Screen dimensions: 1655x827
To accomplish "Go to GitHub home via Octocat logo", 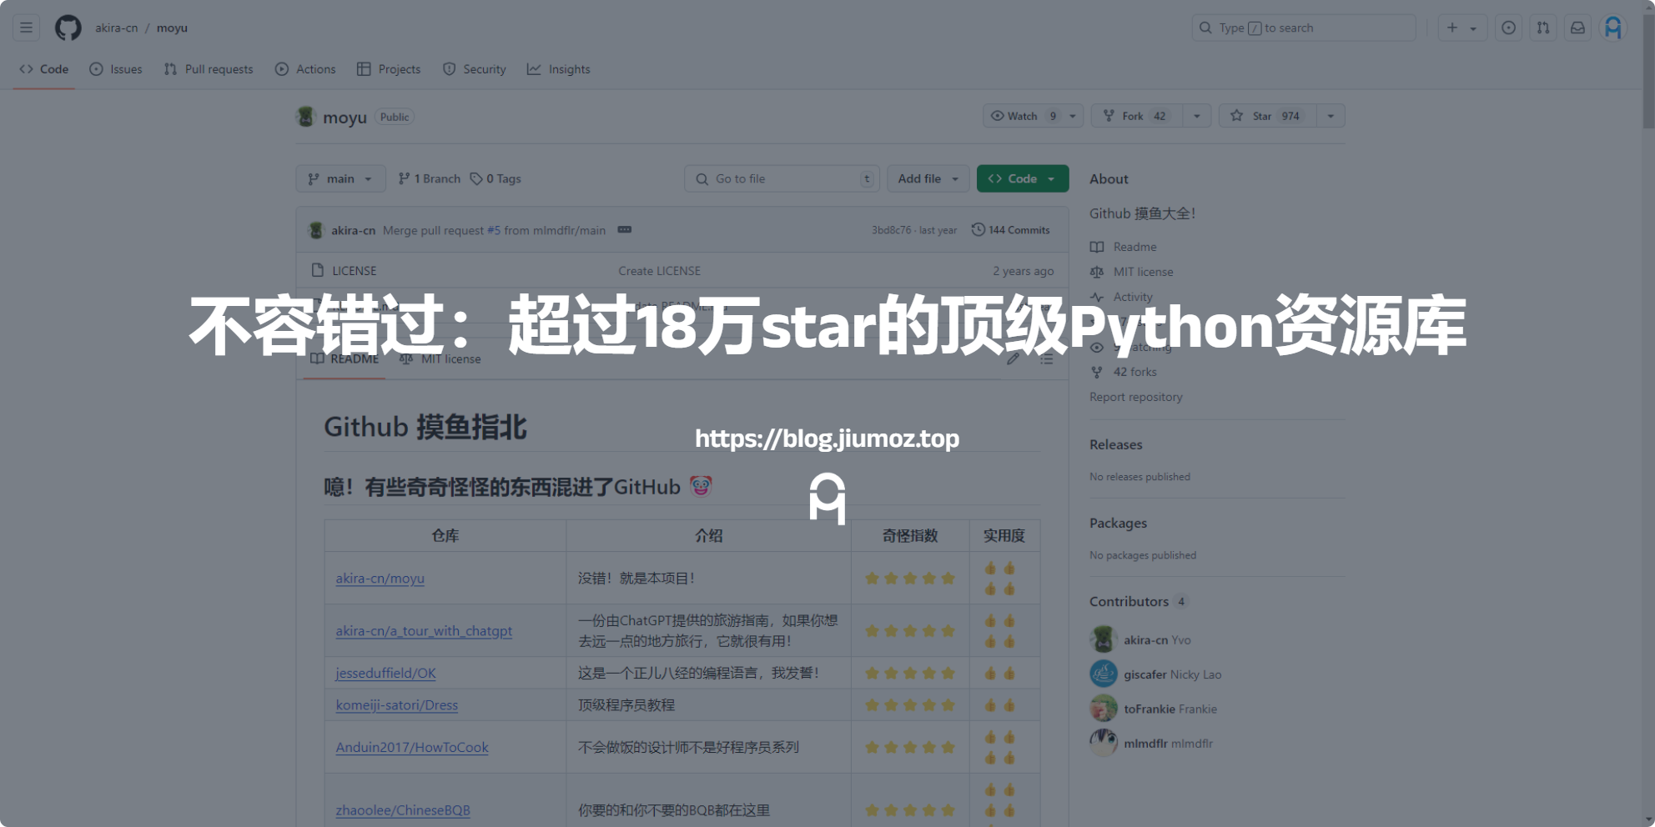I will click(x=68, y=28).
